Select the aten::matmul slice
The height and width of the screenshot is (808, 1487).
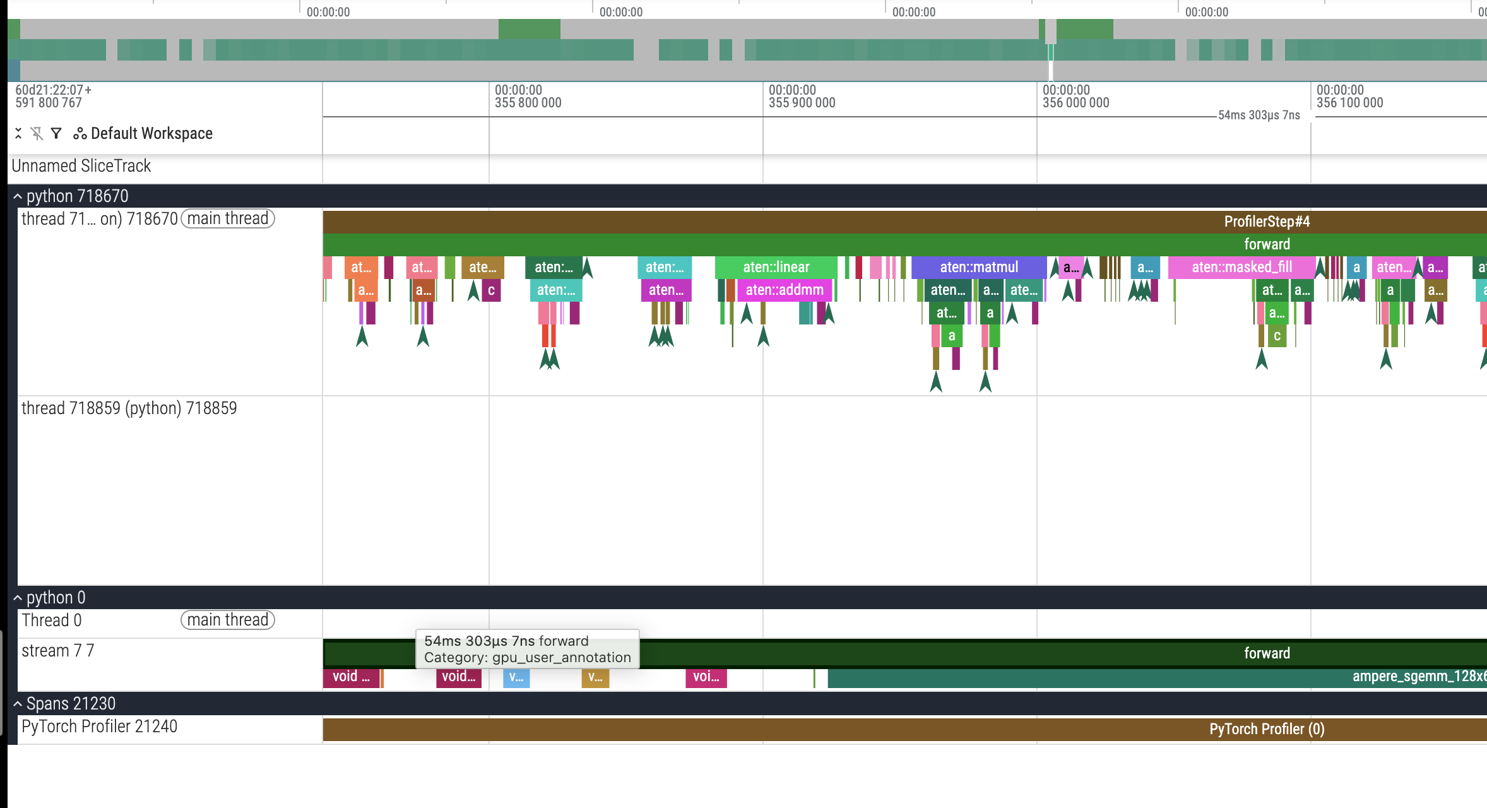click(x=978, y=267)
